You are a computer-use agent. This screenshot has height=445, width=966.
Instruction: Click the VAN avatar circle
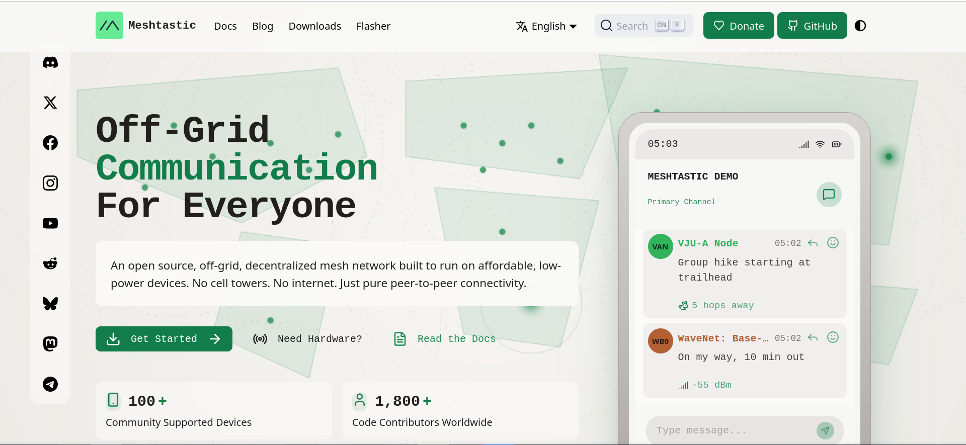660,246
